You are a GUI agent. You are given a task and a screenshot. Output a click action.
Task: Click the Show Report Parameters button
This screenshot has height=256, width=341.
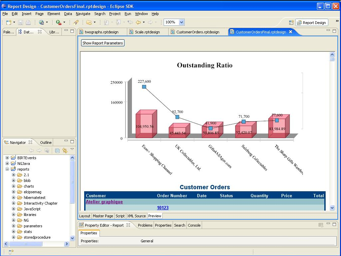103,43
